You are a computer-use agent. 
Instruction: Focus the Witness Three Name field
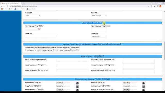[72, 71]
